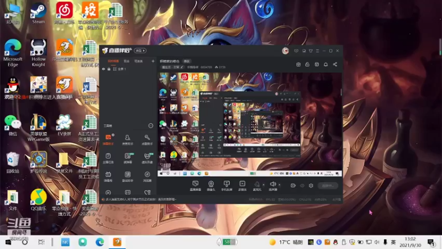This screenshot has width=442, height=249.
Task: Open the hamburger menu in companion title bar
Action: click(x=317, y=51)
